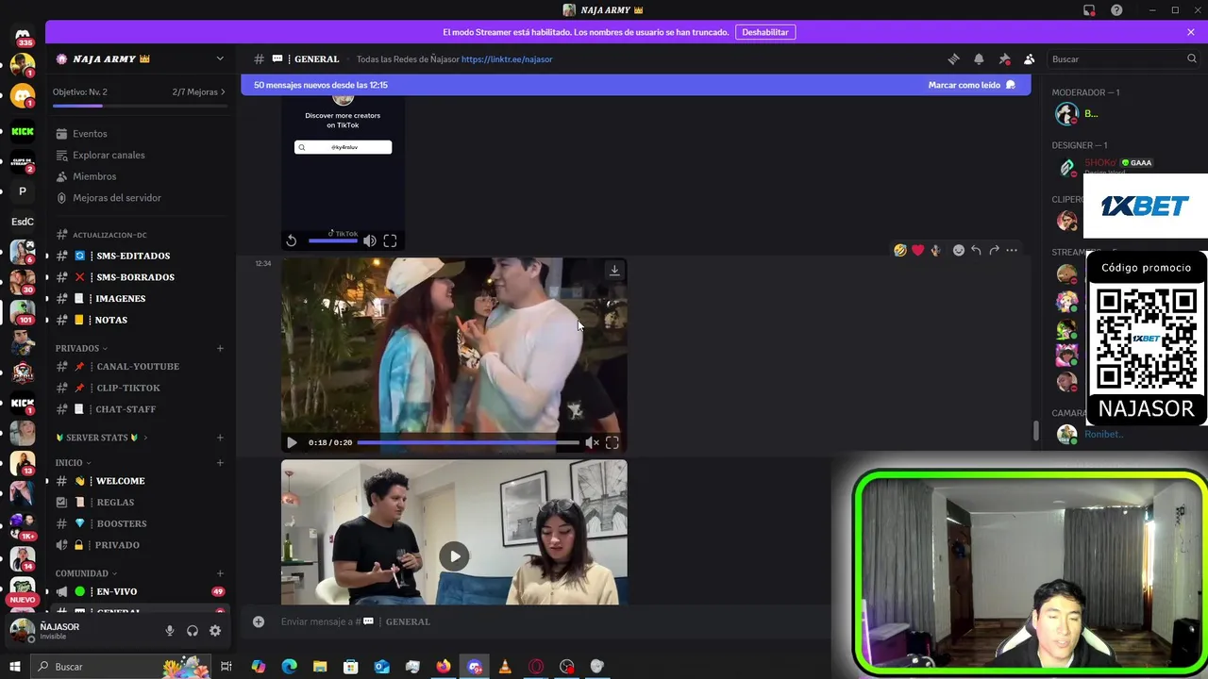Play the 0:18 video with play button
Screen dimensions: 1208x679
point(292,442)
